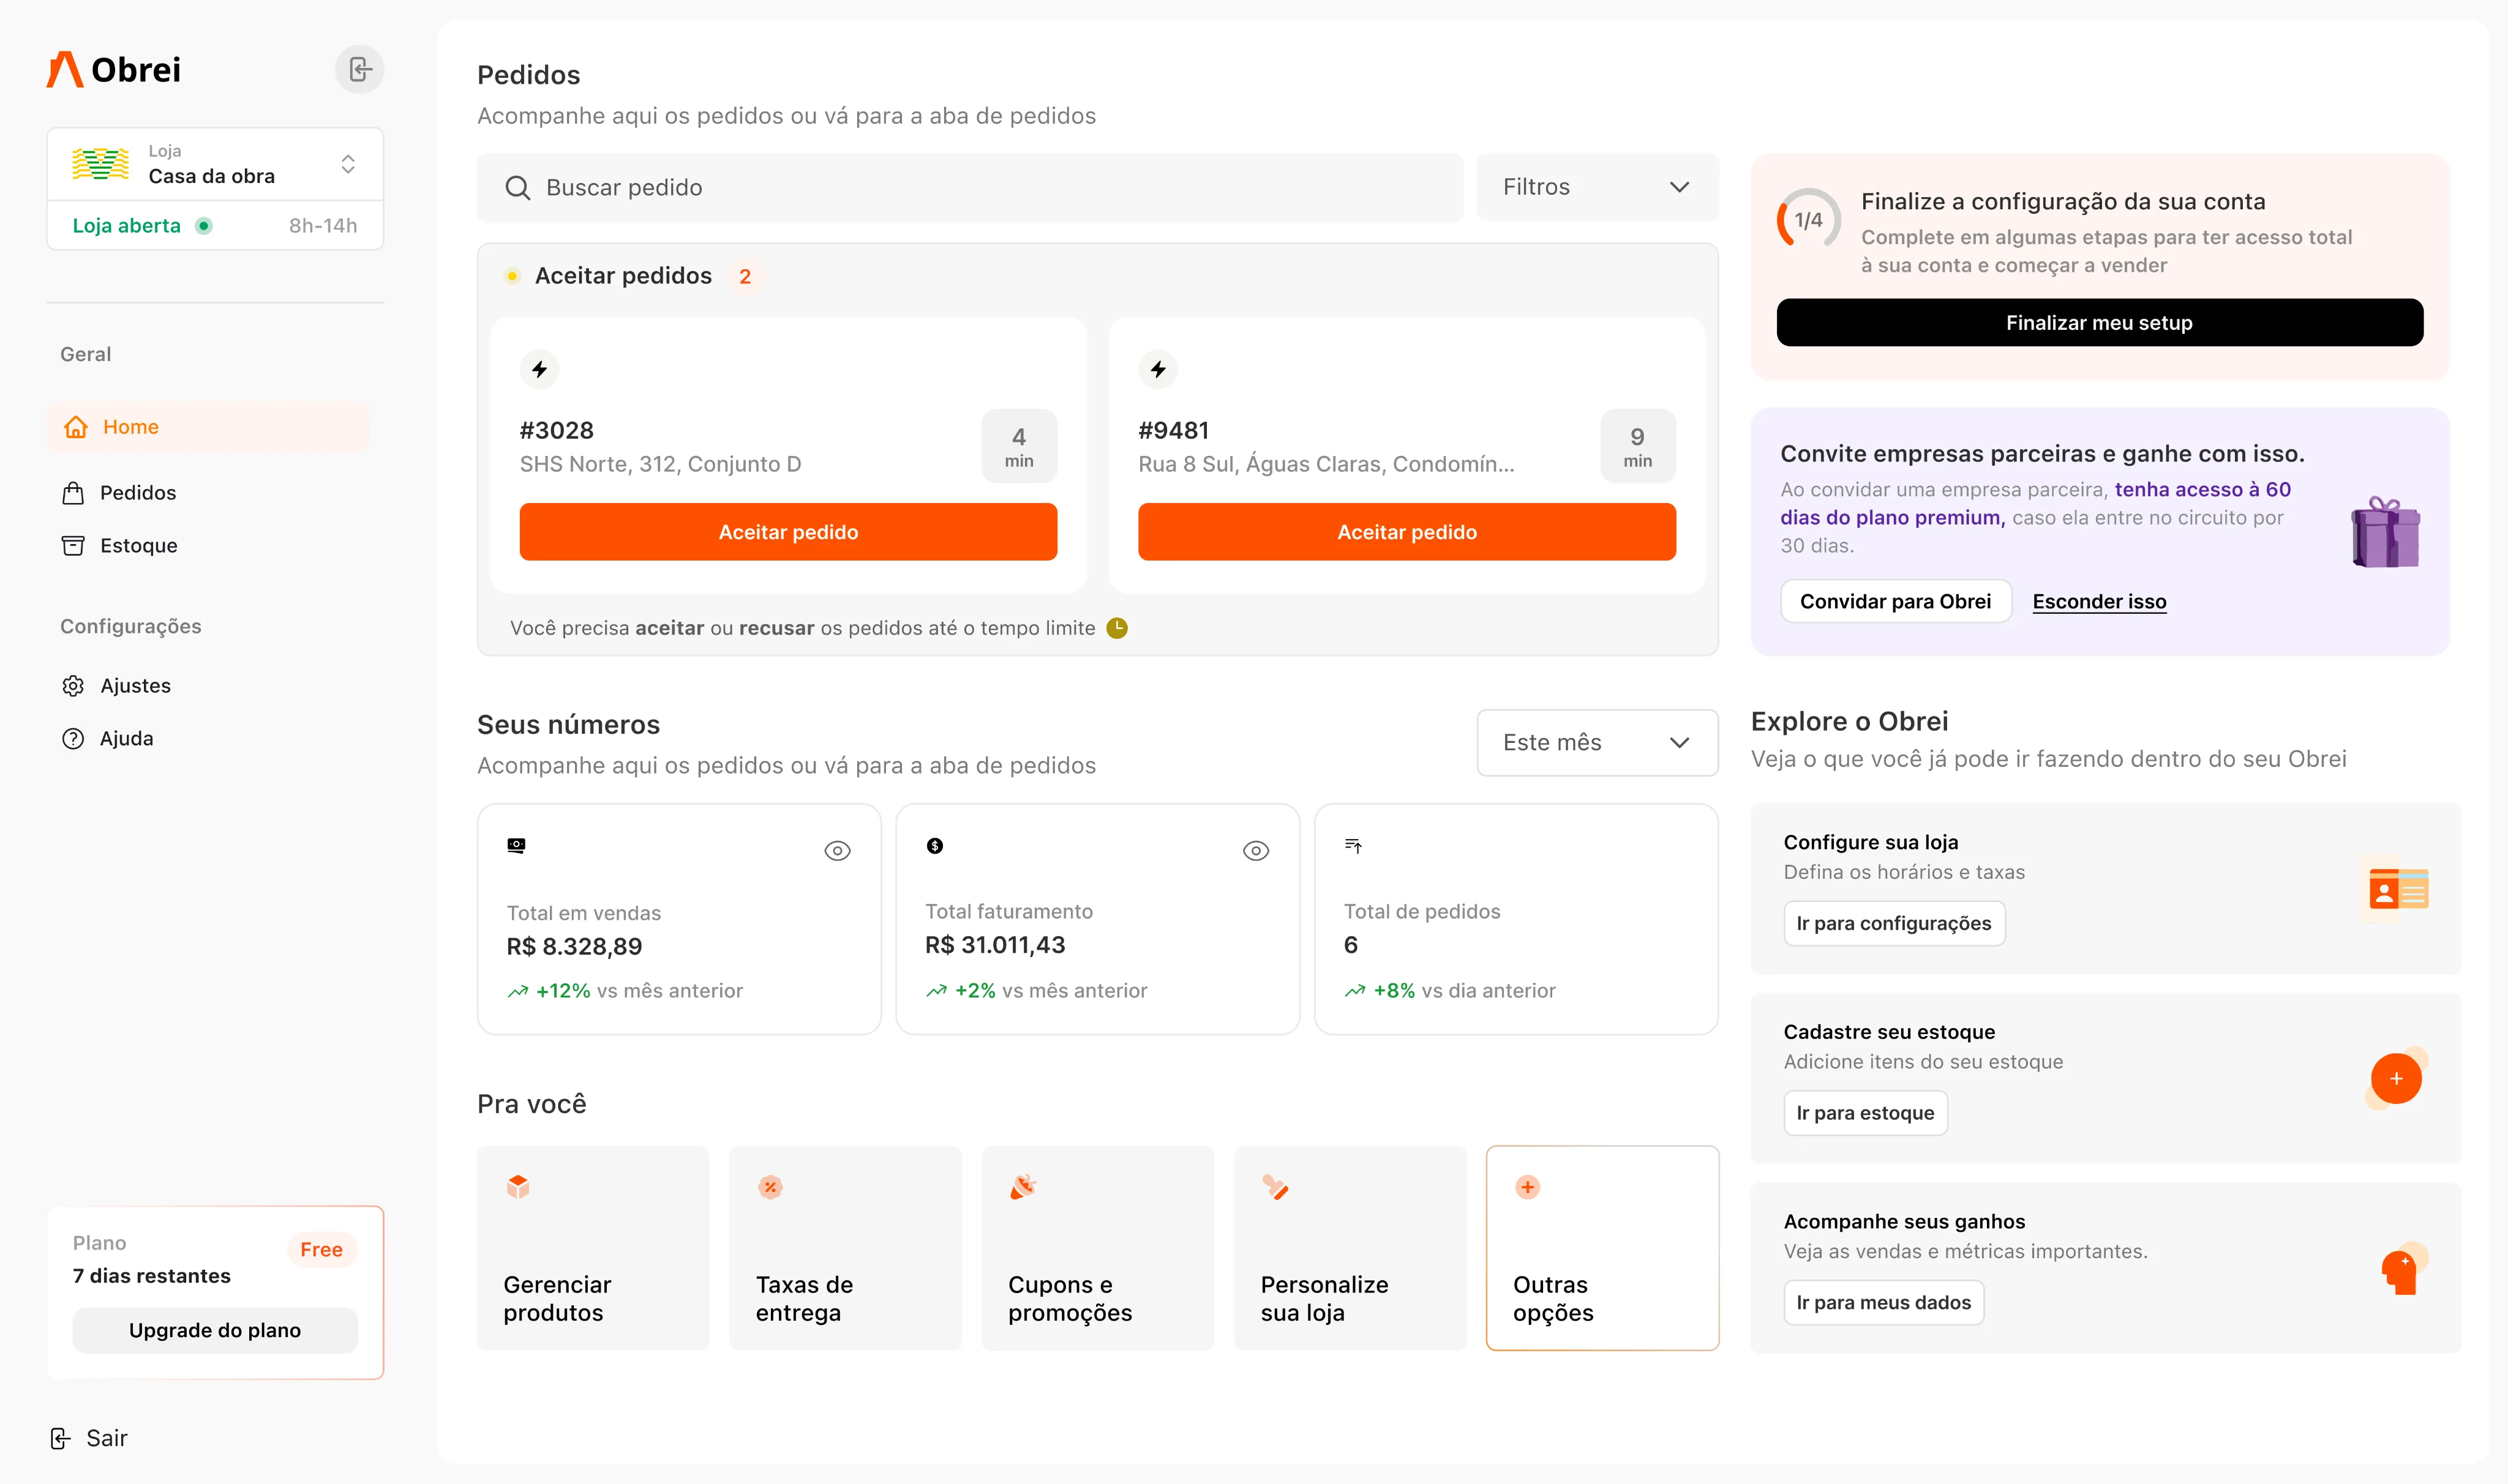Screen dimensions: 2508x1484
Task: Expand the Casa da obra store selector
Action: 347,164
